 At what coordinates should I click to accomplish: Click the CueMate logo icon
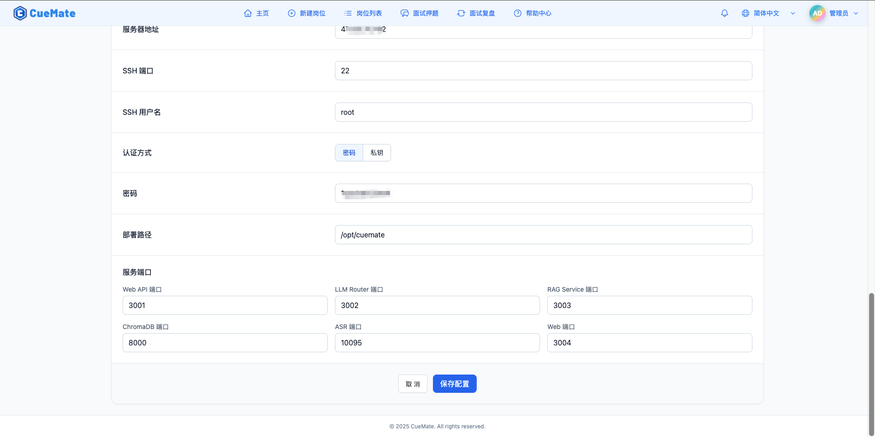[x=20, y=13]
